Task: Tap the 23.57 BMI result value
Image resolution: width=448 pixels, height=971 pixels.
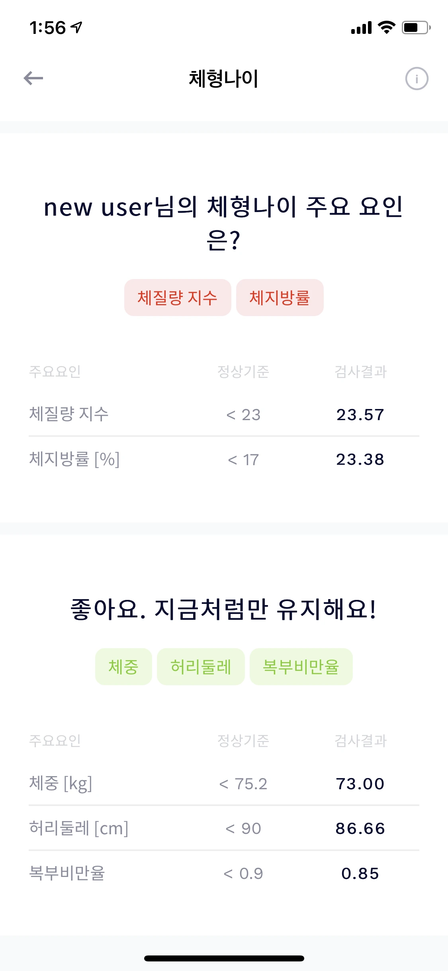Action: [x=360, y=415]
